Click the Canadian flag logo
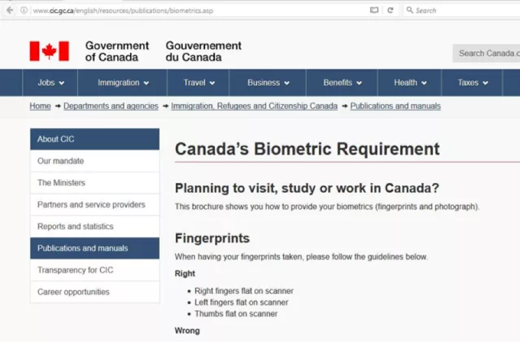 tap(49, 51)
